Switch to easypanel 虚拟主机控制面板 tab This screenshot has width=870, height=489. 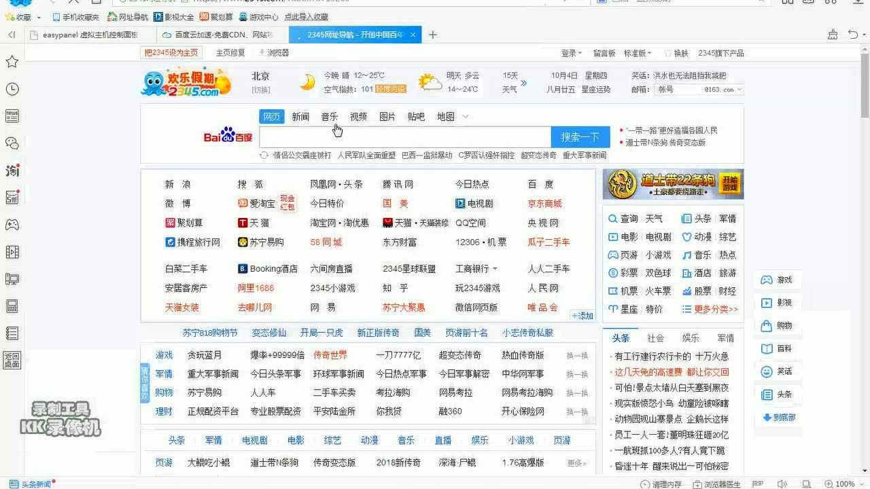click(90, 35)
